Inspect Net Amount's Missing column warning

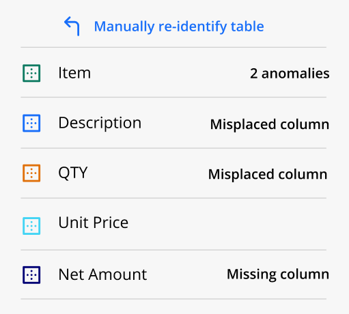278,274
